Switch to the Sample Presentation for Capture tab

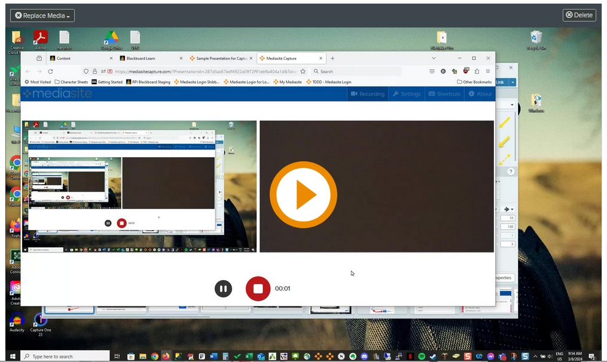222,59
